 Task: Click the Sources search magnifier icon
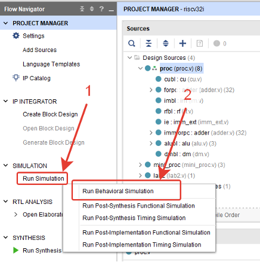click(x=132, y=43)
